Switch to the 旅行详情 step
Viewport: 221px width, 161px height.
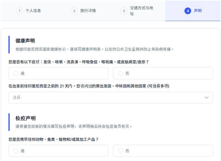tap(88, 11)
